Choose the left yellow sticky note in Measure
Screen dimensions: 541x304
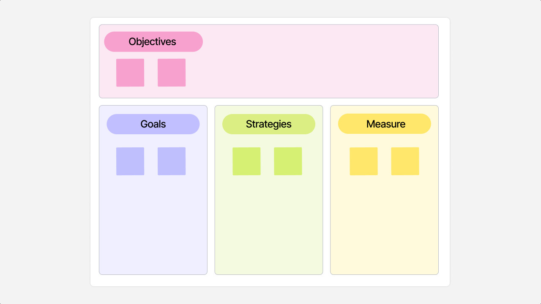pos(363,161)
